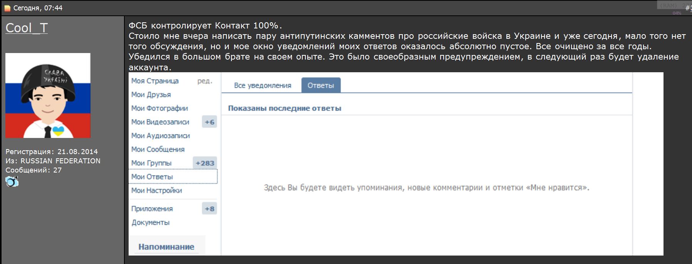Open Мои Настройки menu item
This screenshot has height=264, width=692.
click(x=156, y=190)
